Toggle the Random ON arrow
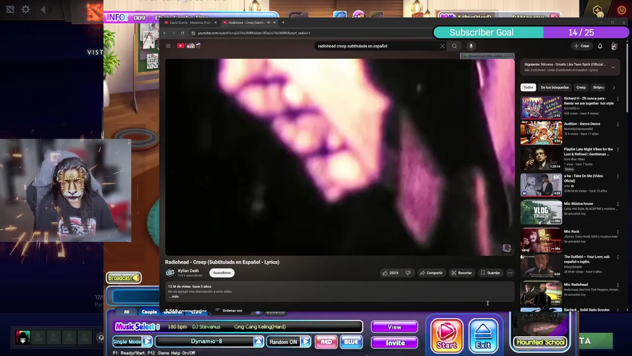The height and width of the screenshot is (356, 632). (306, 342)
